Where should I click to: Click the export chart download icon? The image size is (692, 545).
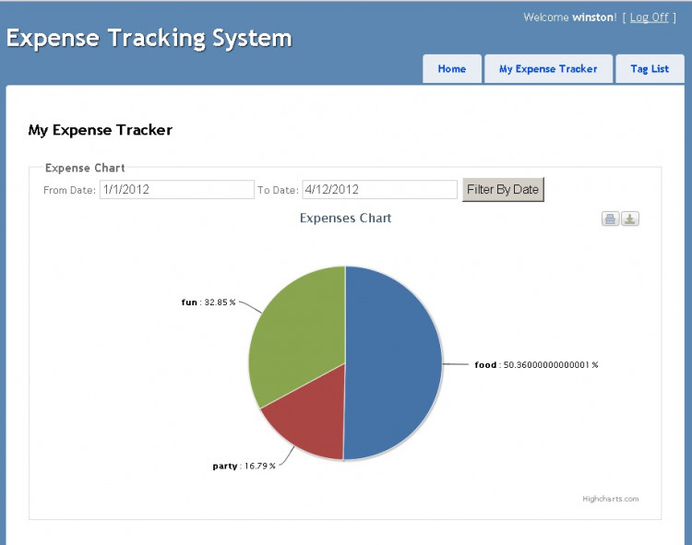pyautogui.click(x=630, y=219)
